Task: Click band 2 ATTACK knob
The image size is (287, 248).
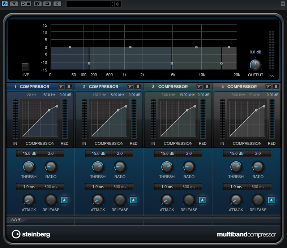Action: click(x=98, y=200)
